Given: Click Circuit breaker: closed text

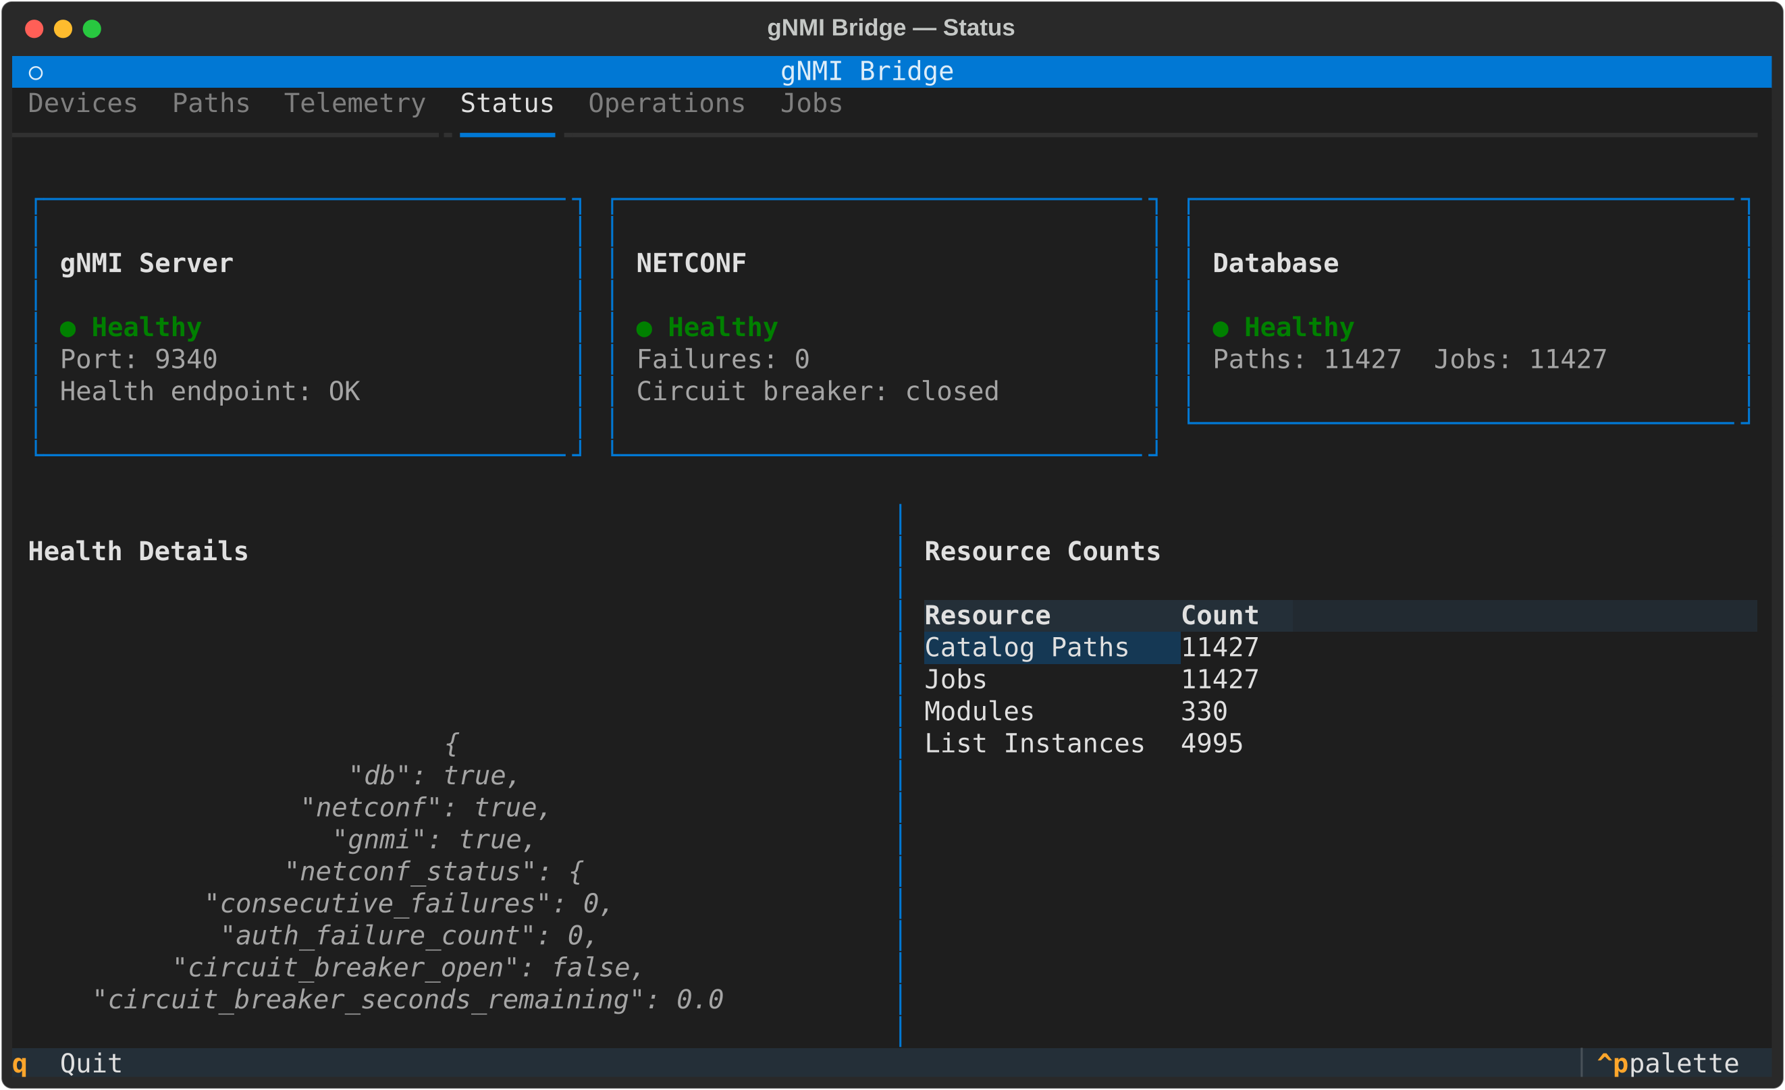Looking at the screenshot, I should [818, 391].
